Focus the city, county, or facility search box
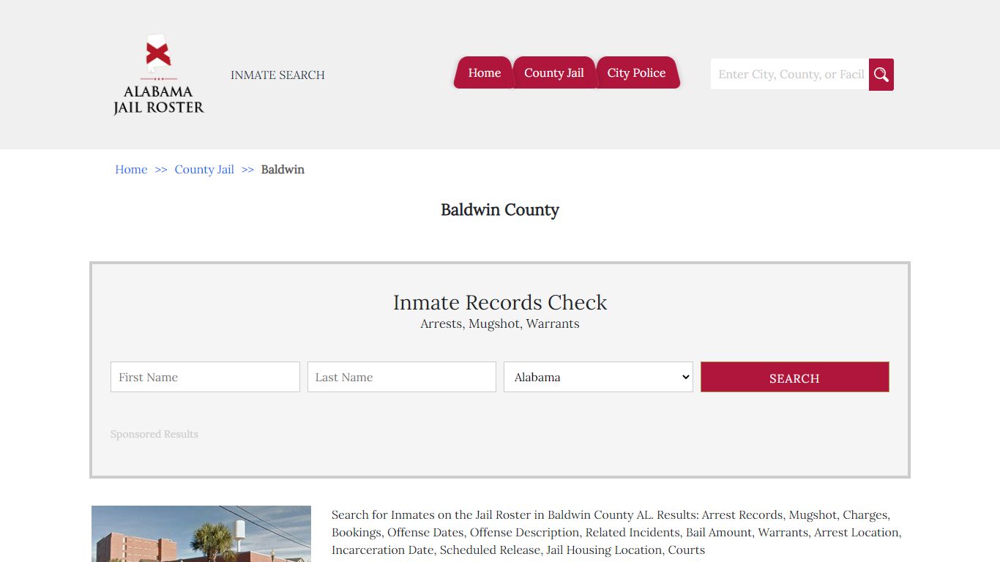Screen dimensions: 1000x562 click(x=790, y=75)
